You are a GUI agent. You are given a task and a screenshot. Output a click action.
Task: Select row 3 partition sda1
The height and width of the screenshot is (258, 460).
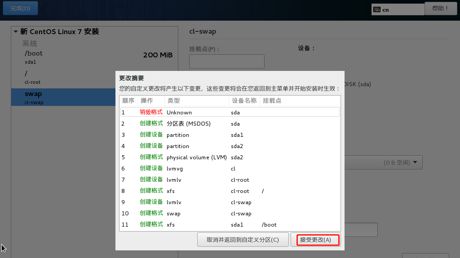point(230,135)
